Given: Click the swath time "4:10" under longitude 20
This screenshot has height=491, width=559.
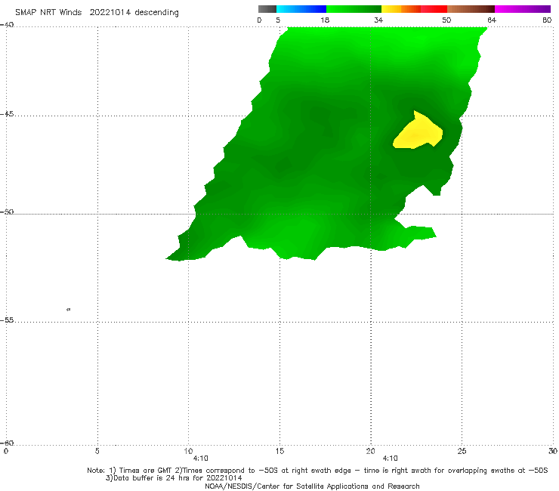Looking at the screenshot, I should [390, 459].
